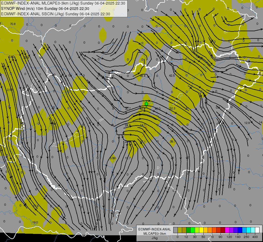The width and height of the screenshot is (263, 242).
Task: Click the legend tick value 30
Action: click(195, 237)
